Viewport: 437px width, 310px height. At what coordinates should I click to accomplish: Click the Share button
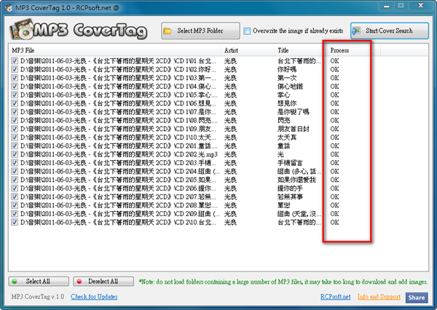click(x=417, y=298)
